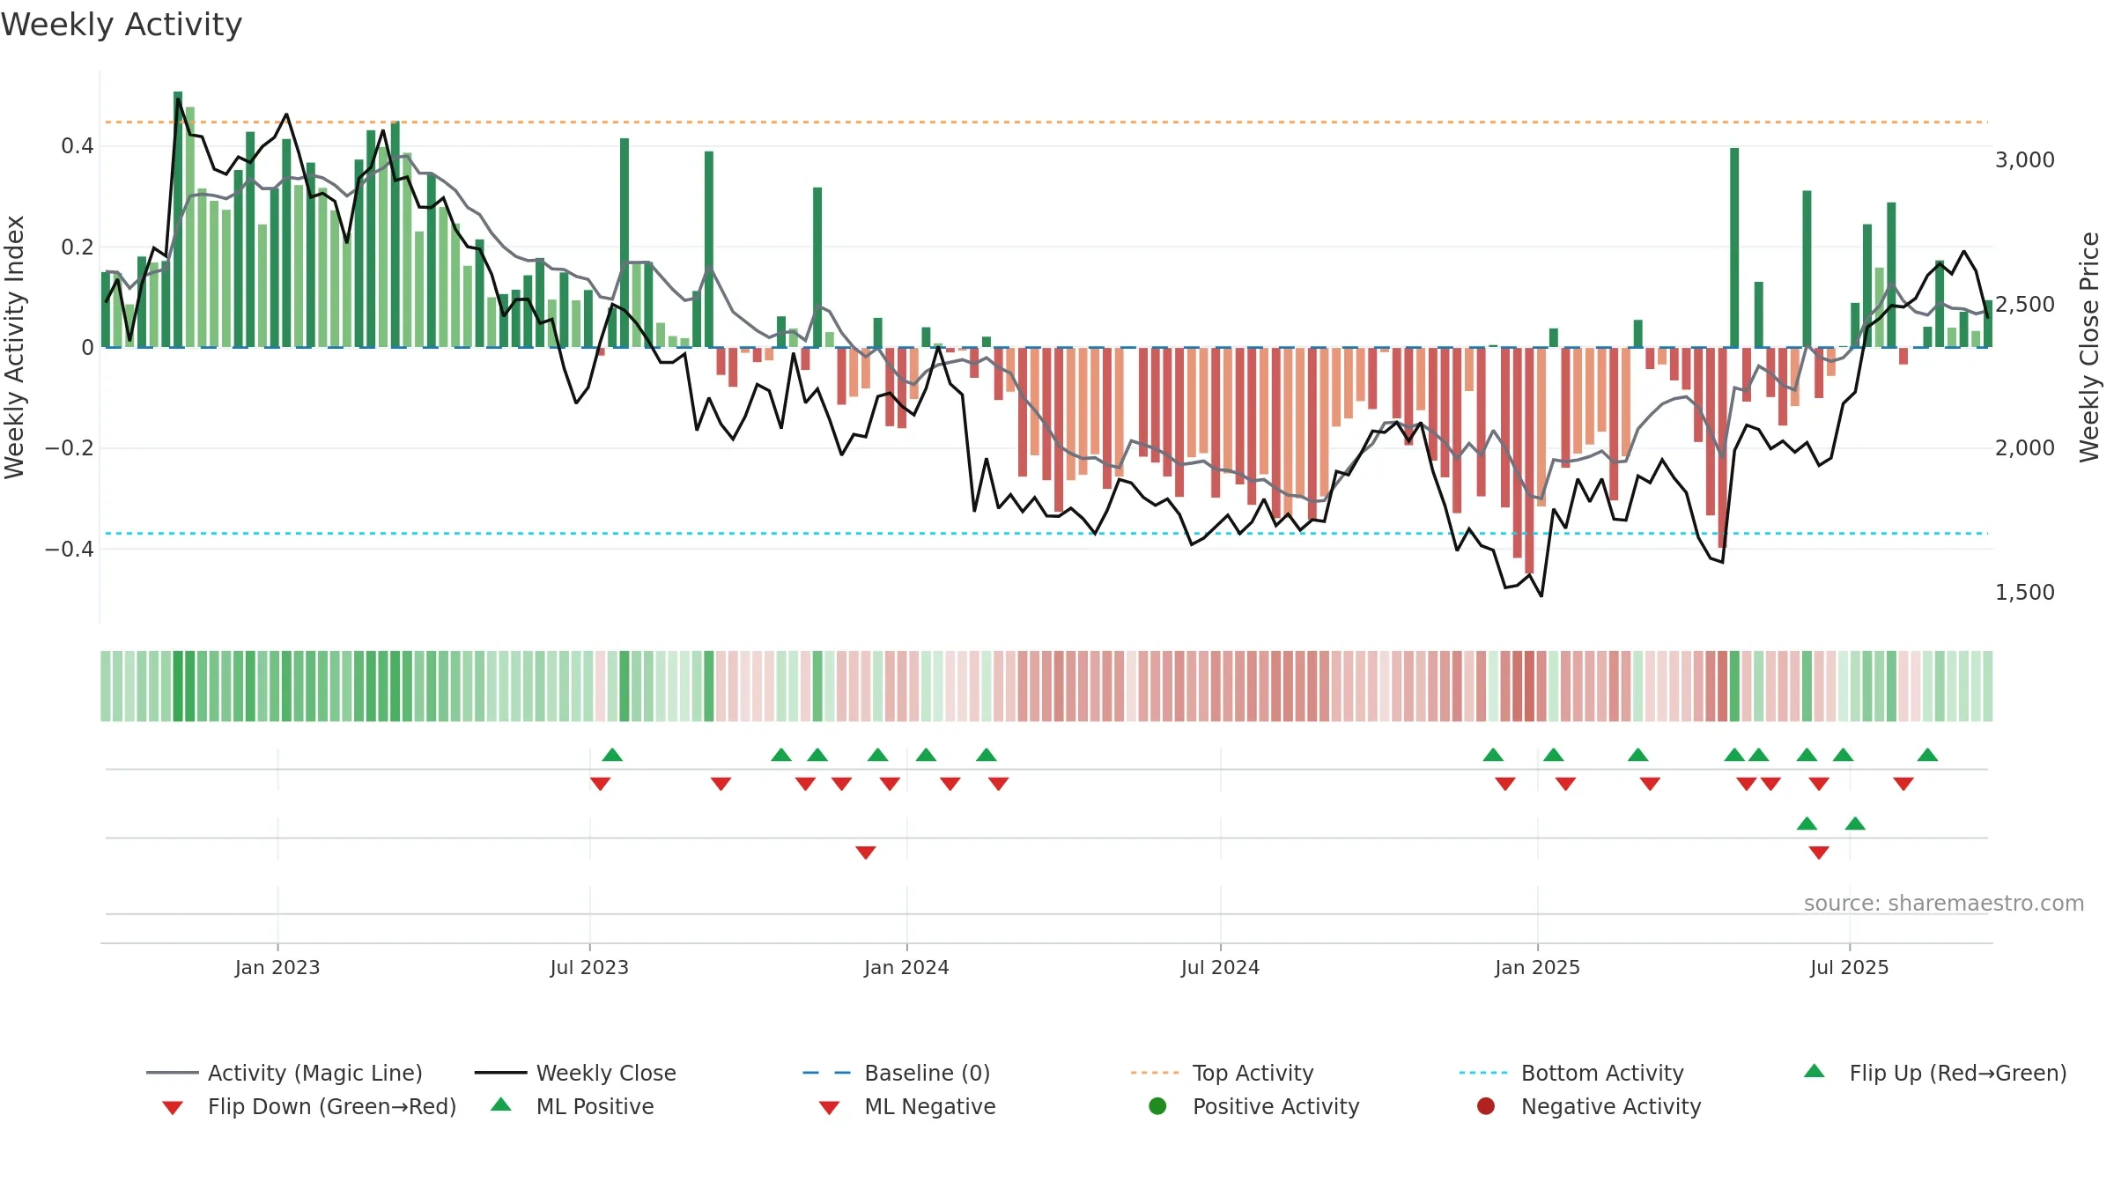Click the tall green bar right after Jul 2023
2114x1189 pixels.
[625, 242]
